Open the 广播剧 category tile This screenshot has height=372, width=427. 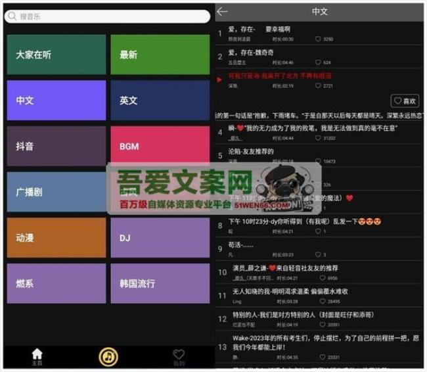[56, 192]
